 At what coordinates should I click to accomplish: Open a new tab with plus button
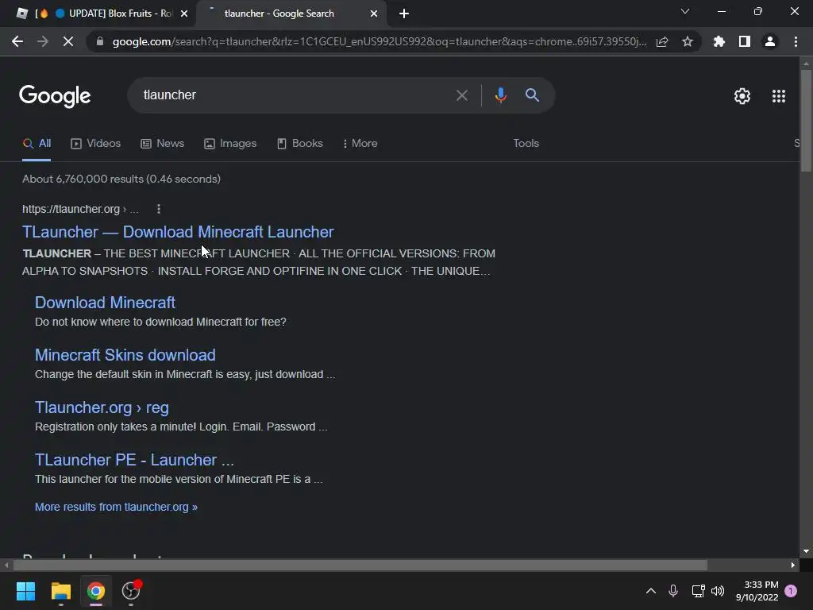tap(404, 14)
